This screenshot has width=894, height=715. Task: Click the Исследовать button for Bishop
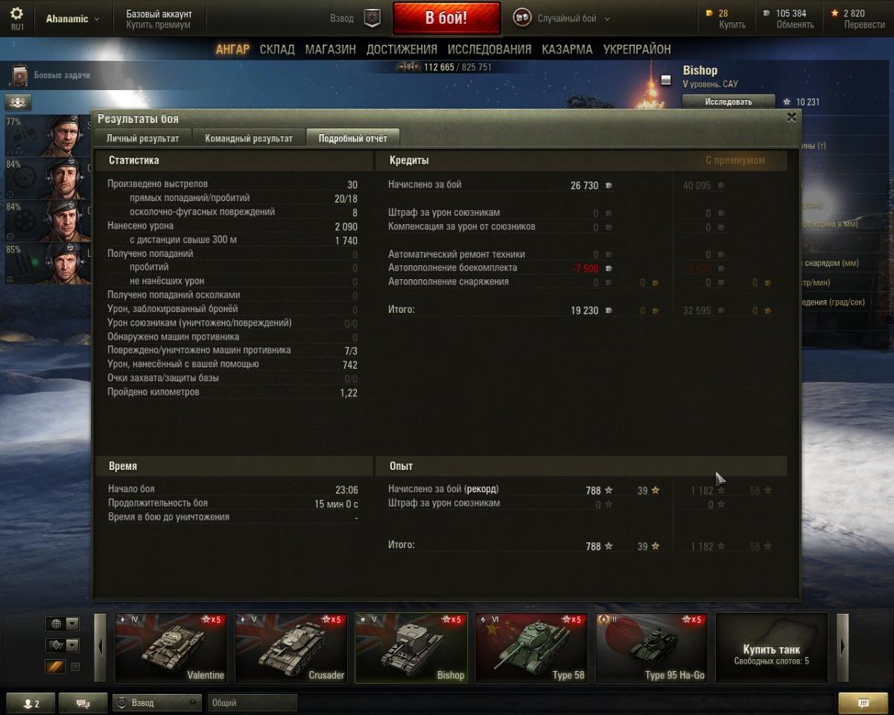coord(729,102)
